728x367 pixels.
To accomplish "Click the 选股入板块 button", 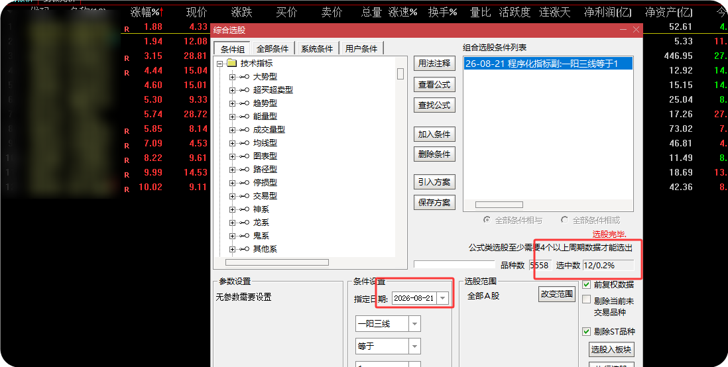I will (x=611, y=349).
